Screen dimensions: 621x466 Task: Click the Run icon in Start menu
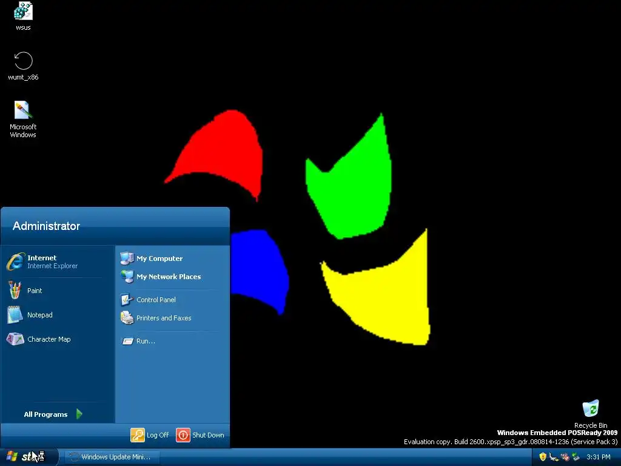(127, 341)
